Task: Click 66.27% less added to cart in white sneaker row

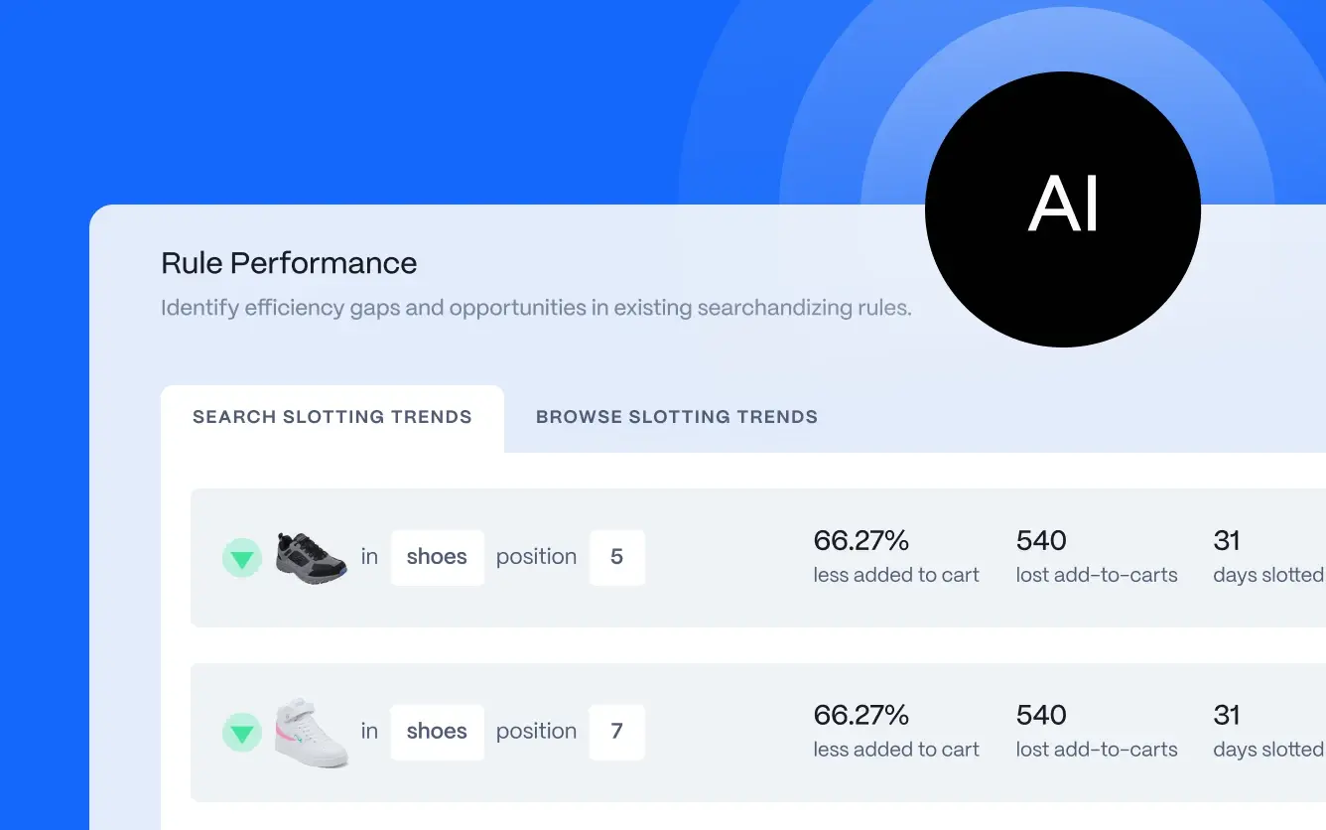Action: click(895, 731)
